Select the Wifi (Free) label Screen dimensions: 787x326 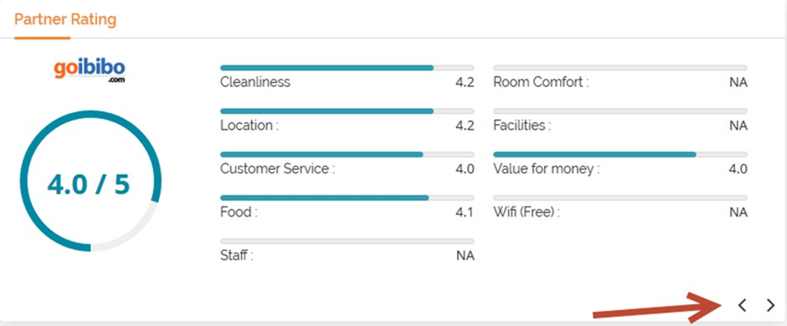coord(527,212)
